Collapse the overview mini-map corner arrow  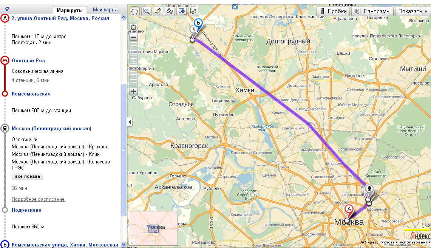point(132,242)
